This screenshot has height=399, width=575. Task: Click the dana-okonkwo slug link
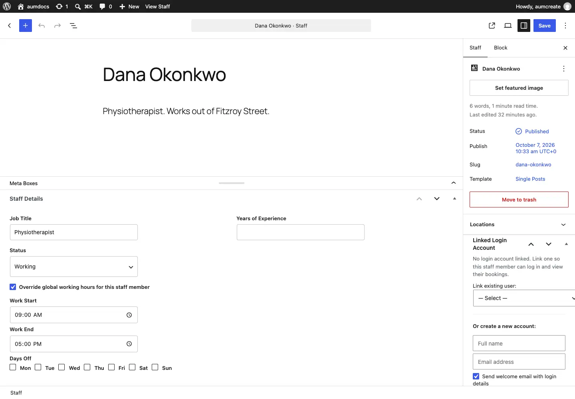tap(533, 165)
